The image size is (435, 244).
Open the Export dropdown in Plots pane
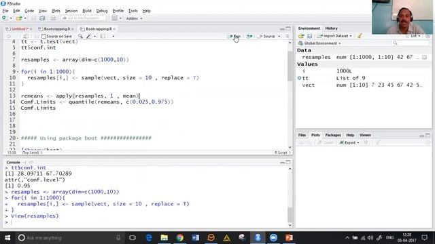349,142
